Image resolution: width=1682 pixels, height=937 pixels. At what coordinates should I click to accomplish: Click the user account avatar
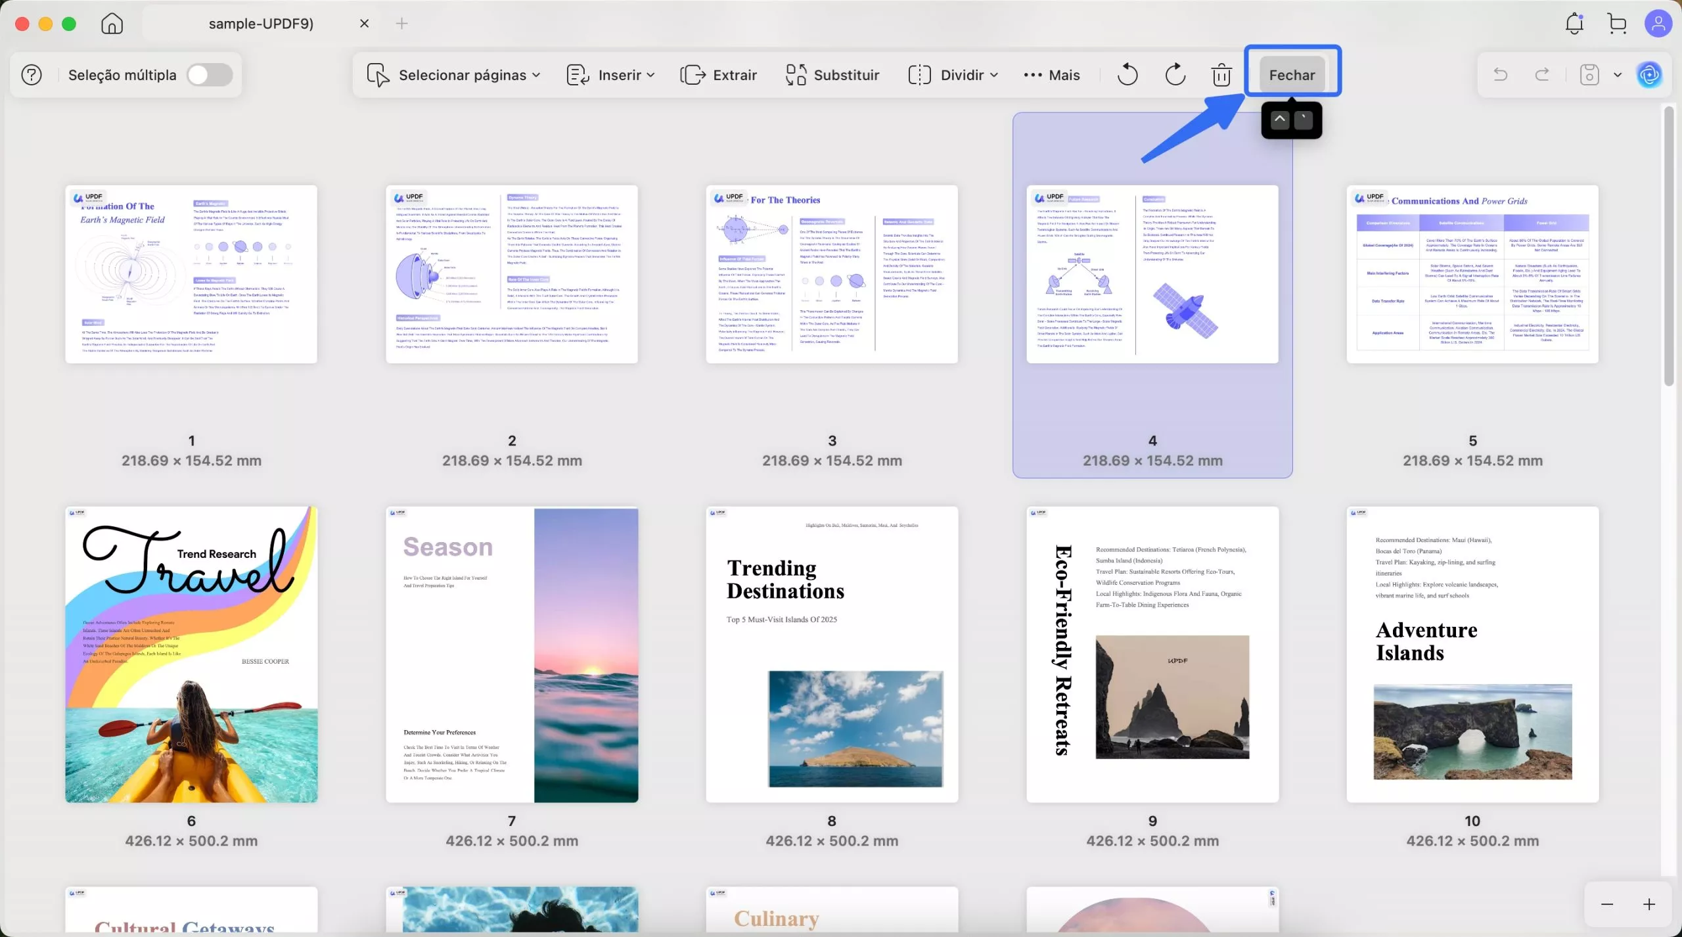click(x=1658, y=24)
